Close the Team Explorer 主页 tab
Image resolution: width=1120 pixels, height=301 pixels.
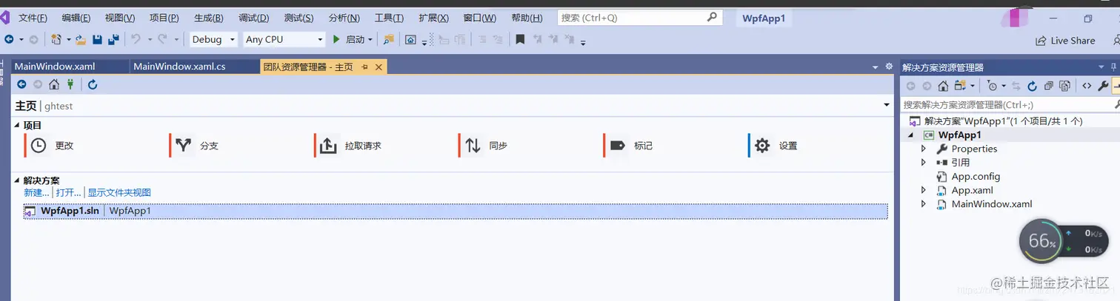[x=379, y=67]
